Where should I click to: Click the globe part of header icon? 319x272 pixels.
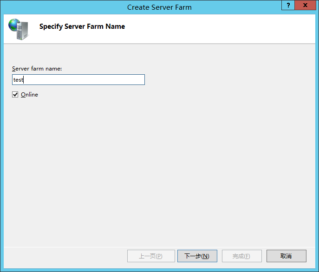[x=14, y=24]
